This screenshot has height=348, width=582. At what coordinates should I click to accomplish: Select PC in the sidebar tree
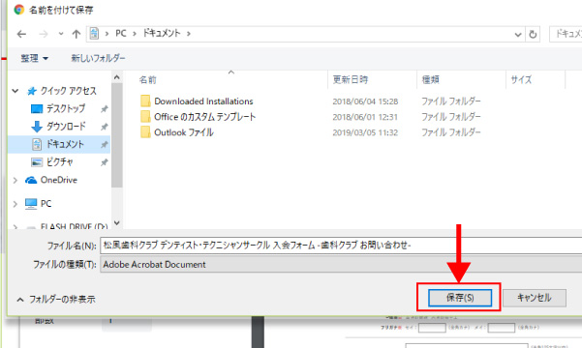46,204
